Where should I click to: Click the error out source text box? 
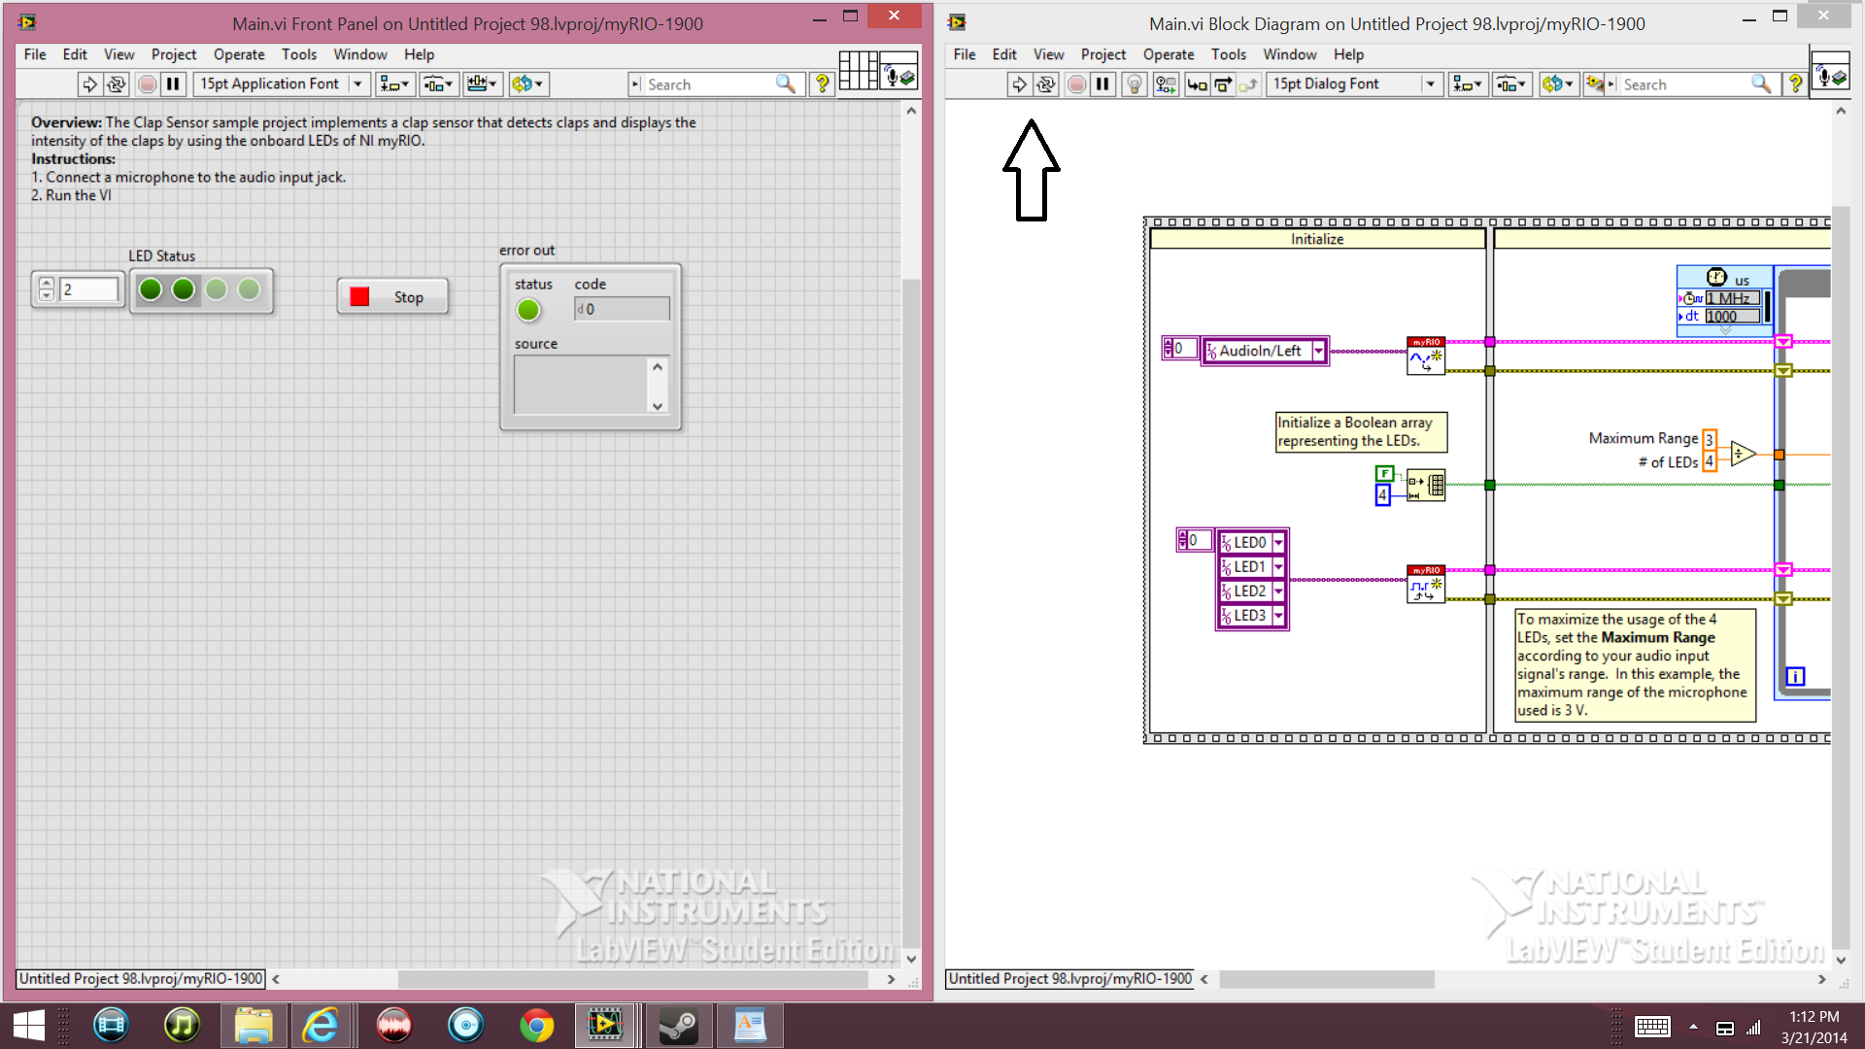[580, 385]
